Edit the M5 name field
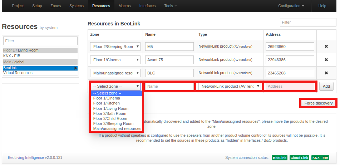This screenshot has width=340, height=165. (x=169, y=47)
